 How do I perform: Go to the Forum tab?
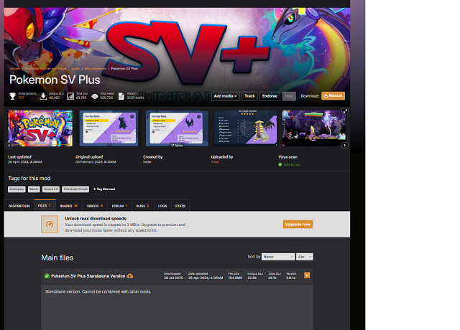tap(120, 206)
